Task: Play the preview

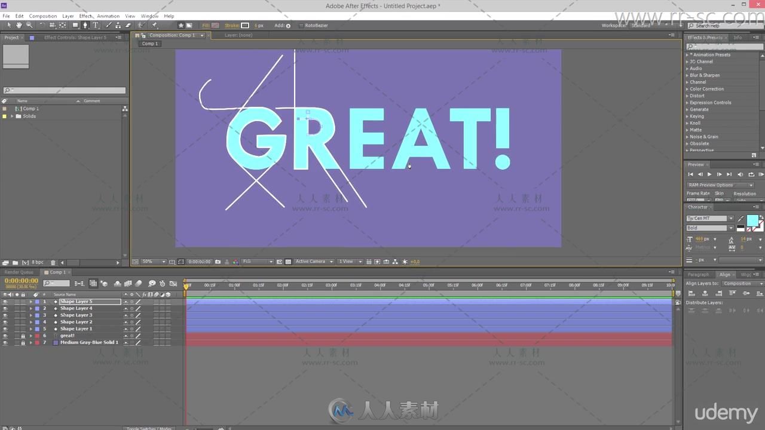Action: coord(709,174)
